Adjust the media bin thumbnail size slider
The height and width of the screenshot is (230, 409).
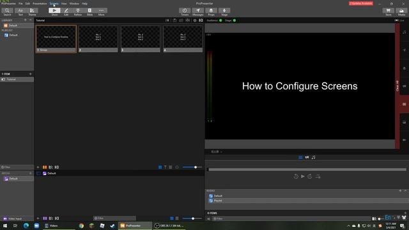(192, 218)
